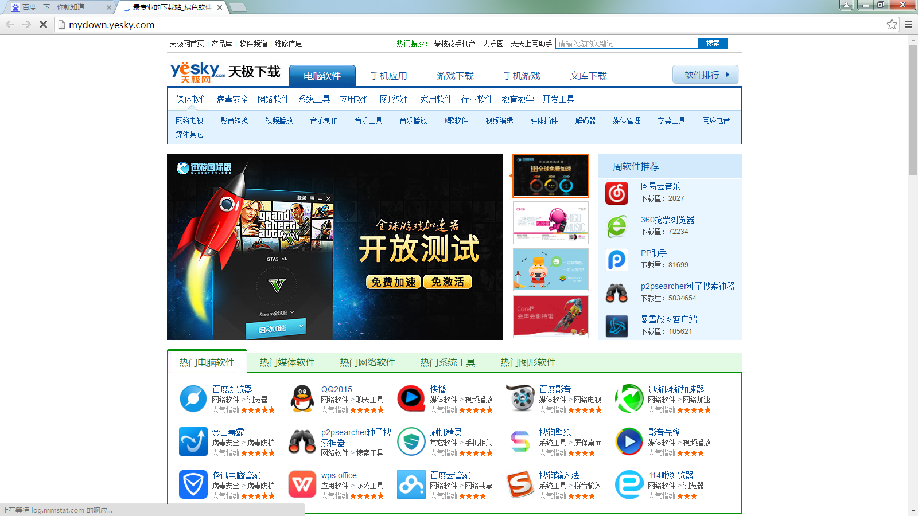Switch to 热门图形软件 tab

[528, 362]
